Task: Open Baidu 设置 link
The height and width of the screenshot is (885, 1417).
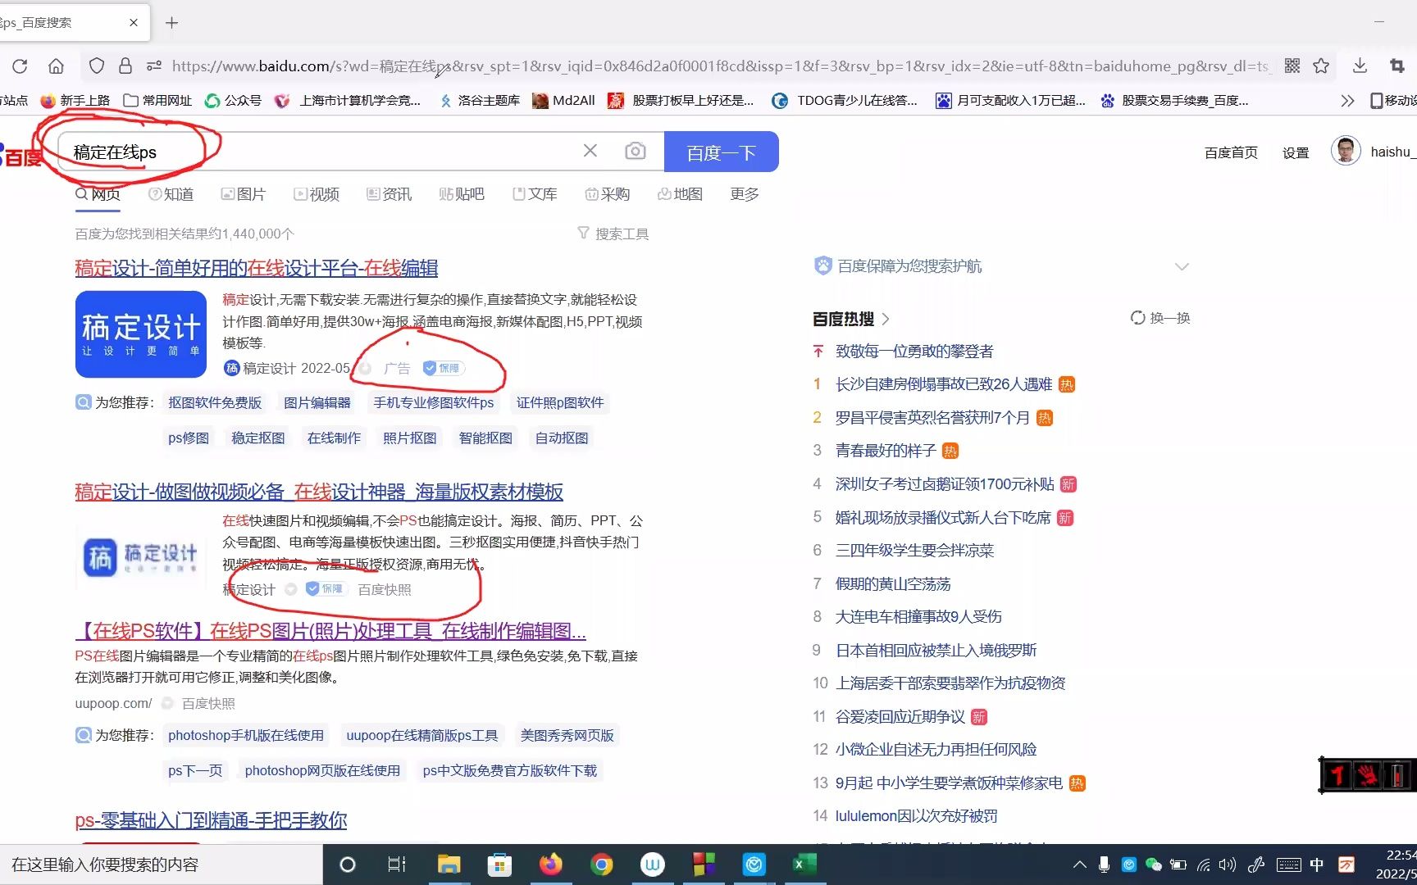Action: [x=1296, y=152]
